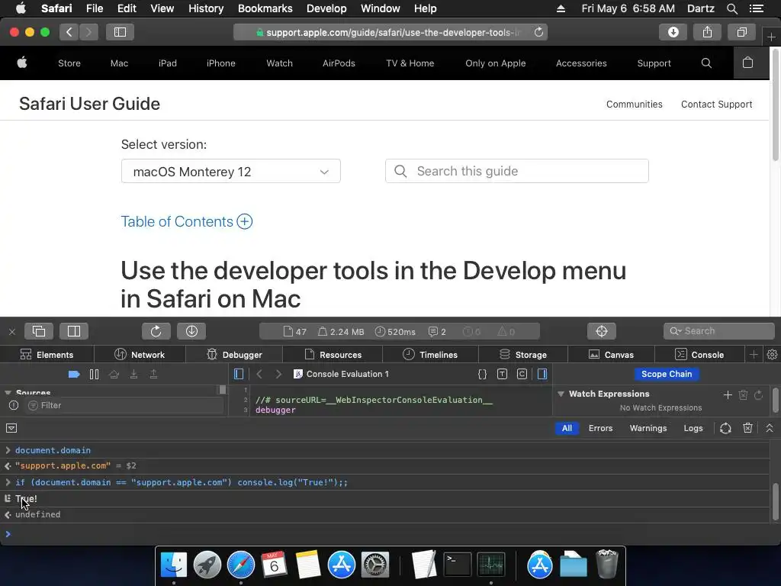Select the All console filter

point(567,428)
